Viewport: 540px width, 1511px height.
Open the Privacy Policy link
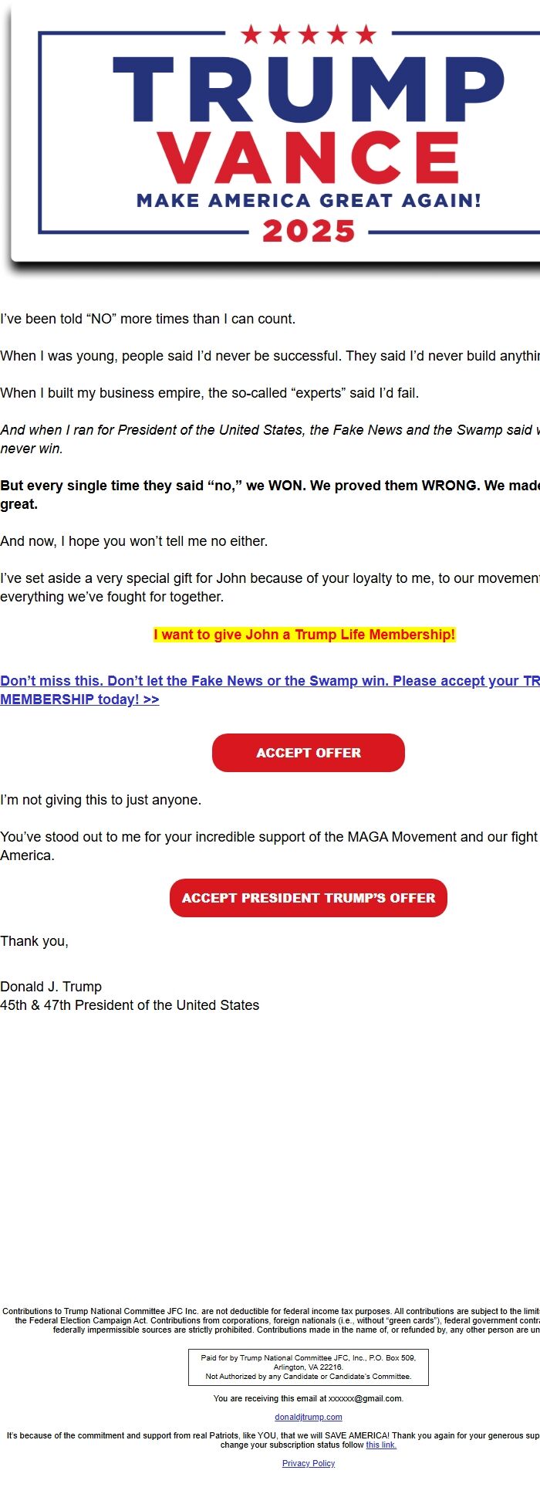[x=309, y=1463]
